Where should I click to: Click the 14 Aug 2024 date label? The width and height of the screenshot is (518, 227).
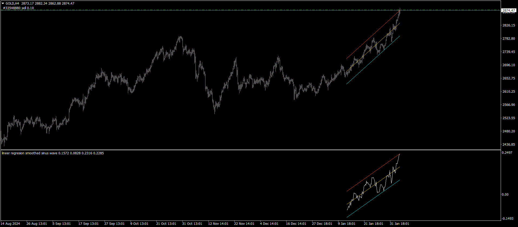coord(10,224)
